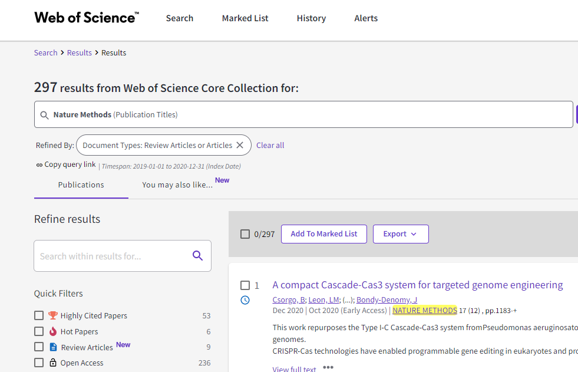This screenshot has width=578, height=372.
Task: Open author Bondy-Denomy, J link
Action: [x=387, y=299]
